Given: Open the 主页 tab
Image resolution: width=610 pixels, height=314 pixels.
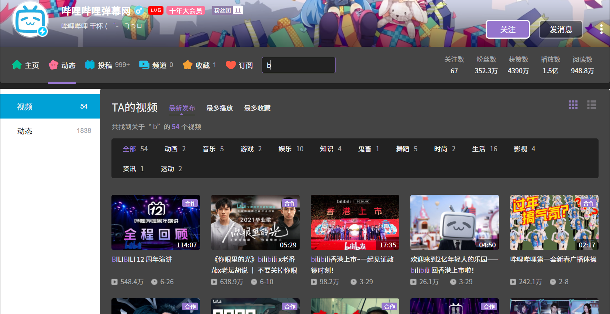Looking at the screenshot, I should (25, 65).
